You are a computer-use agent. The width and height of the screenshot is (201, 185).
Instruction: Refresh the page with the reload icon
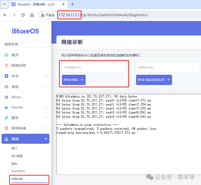point(23,15)
